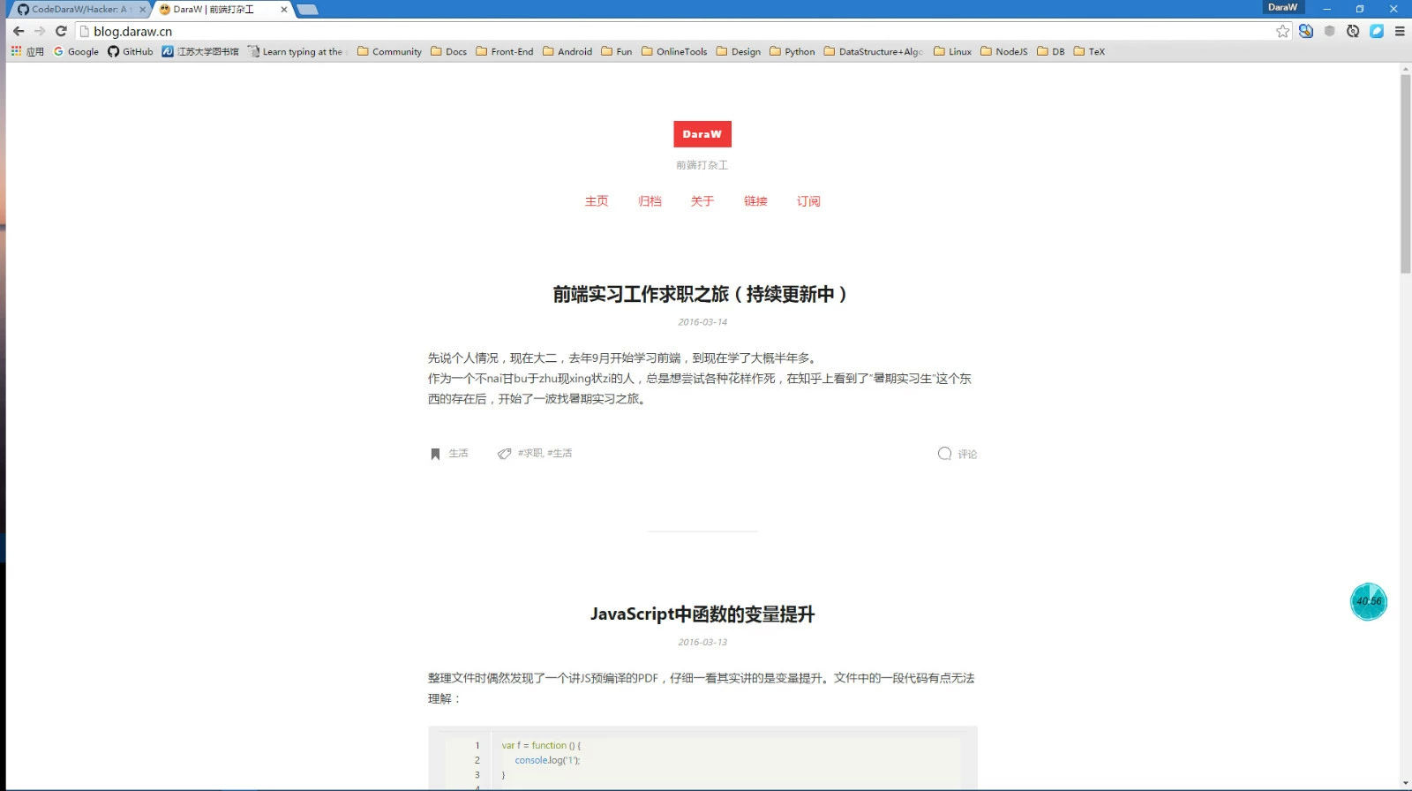Viewport: 1412px width, 791px height.
Task: Click the clock-arrow extension icon
Action: tap(1353, 31)
